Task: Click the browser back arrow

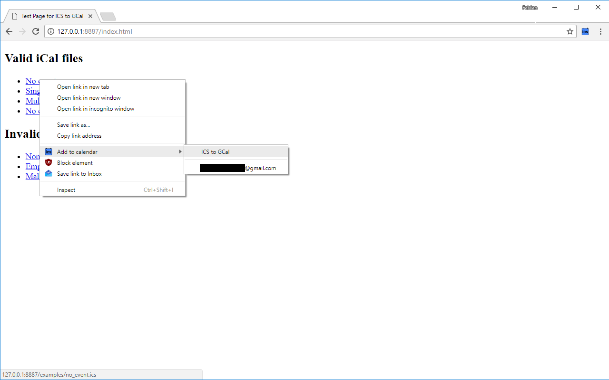Action: [x=9, y=31]
